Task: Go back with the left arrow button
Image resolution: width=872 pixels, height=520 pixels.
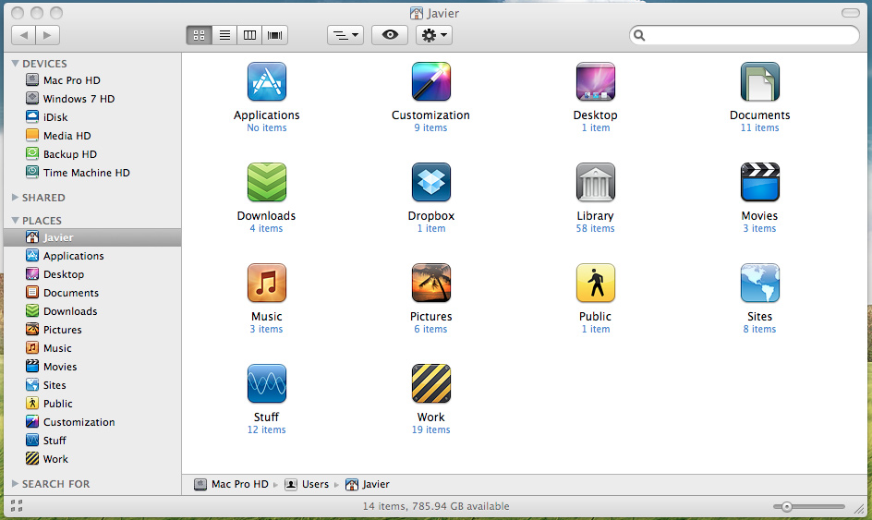Action: [x=23, y=36]
